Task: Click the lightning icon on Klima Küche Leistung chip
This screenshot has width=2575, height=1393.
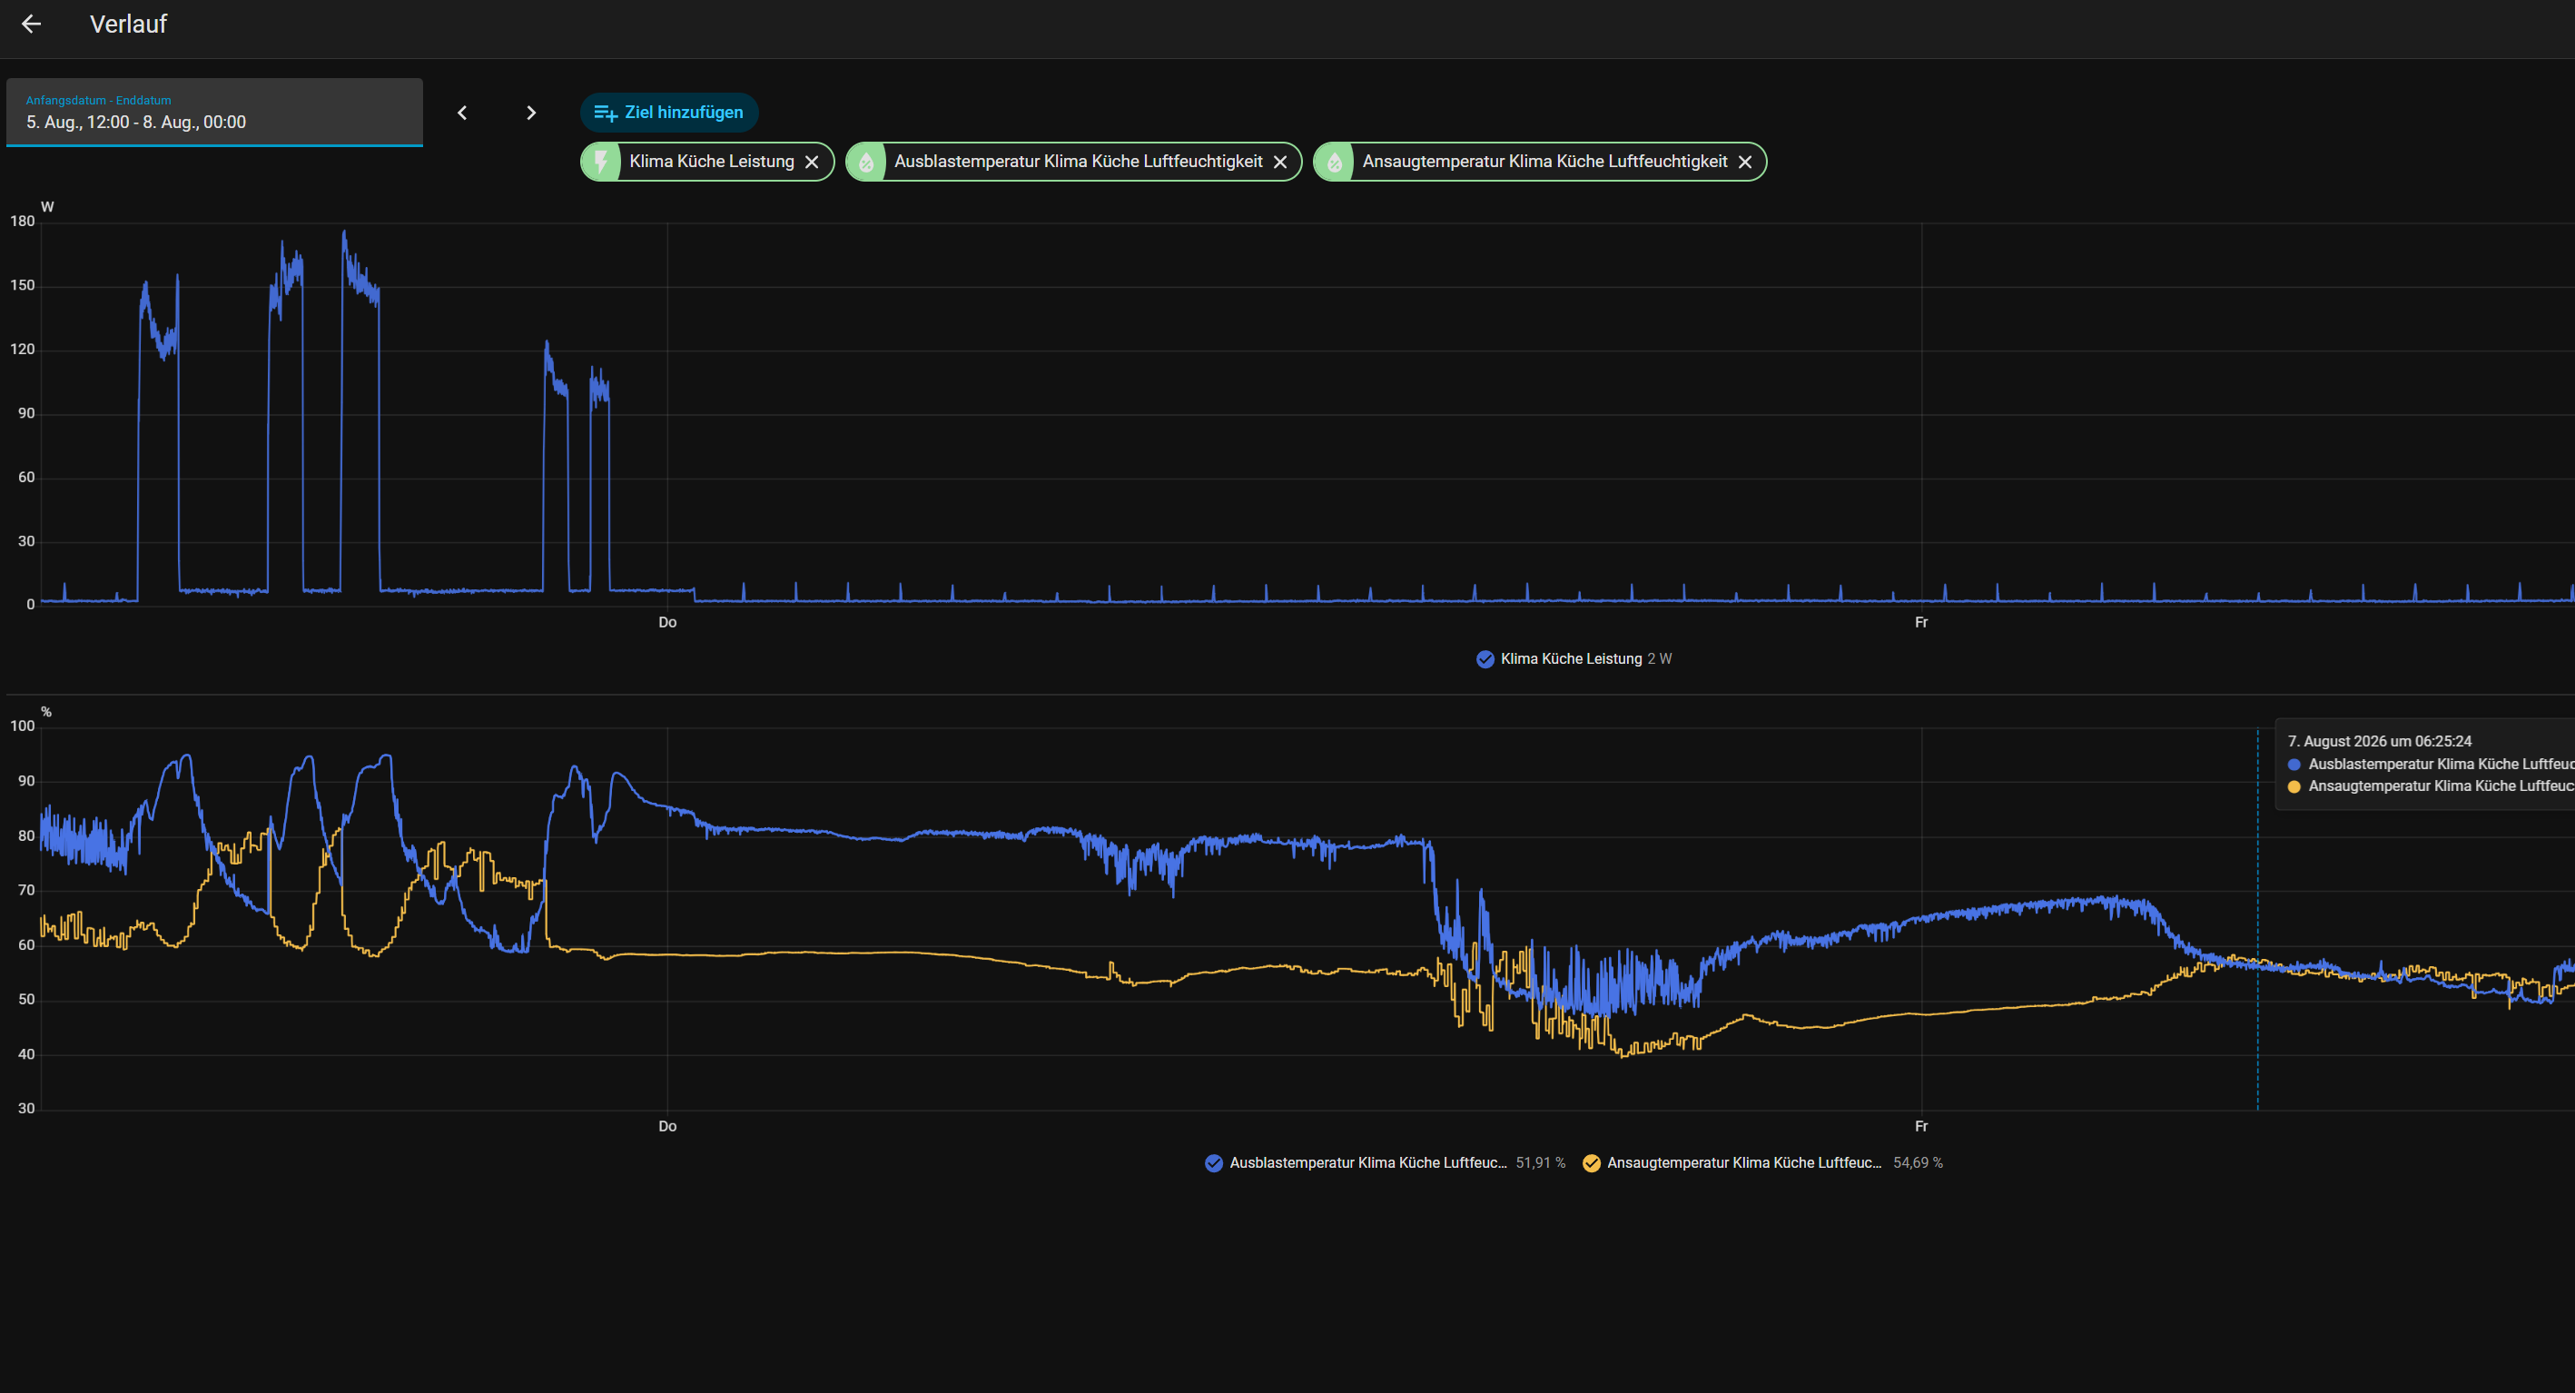Action: [601, 161]
